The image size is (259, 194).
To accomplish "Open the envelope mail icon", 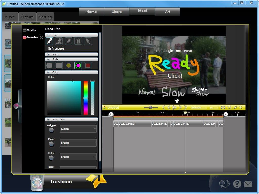I will (x=248, y=184).
